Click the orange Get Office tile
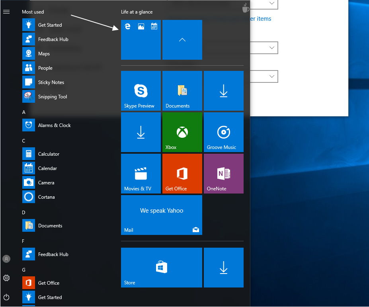369x307 pixels. pyautogui.click(x=182, y=174)
